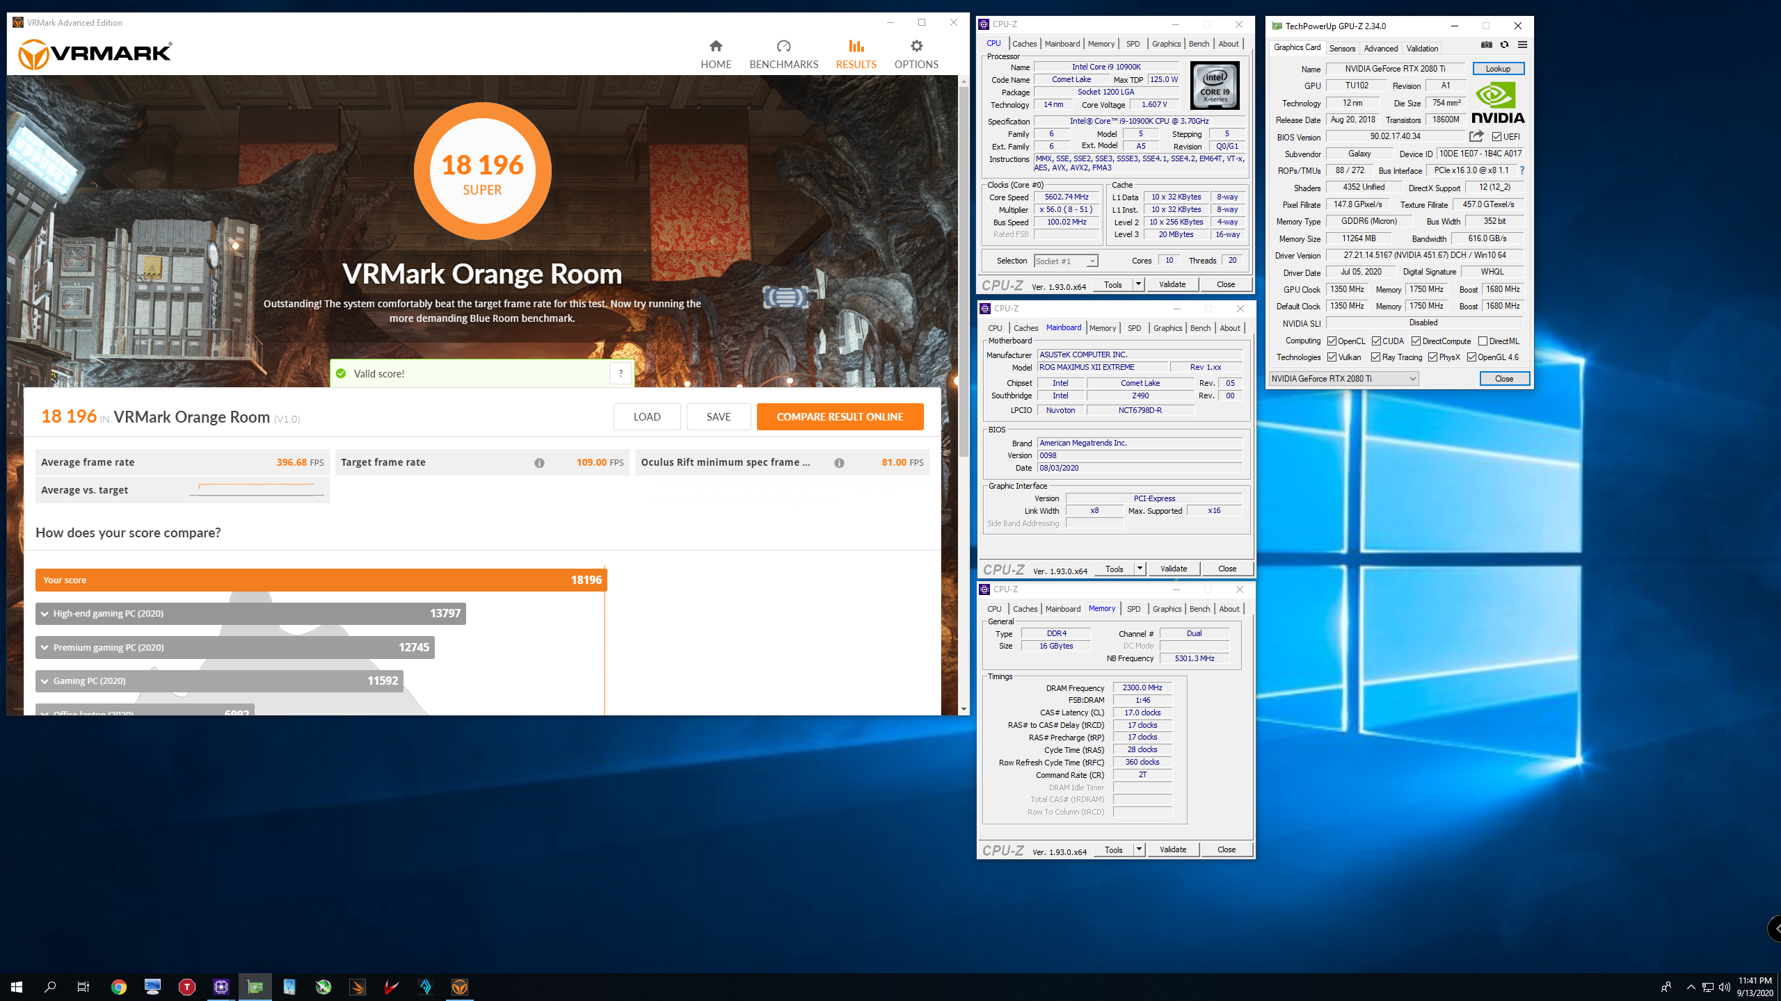1781x1001 pixels.
Task: Open 3DMark taskbar icon
Action: (358, 986)
